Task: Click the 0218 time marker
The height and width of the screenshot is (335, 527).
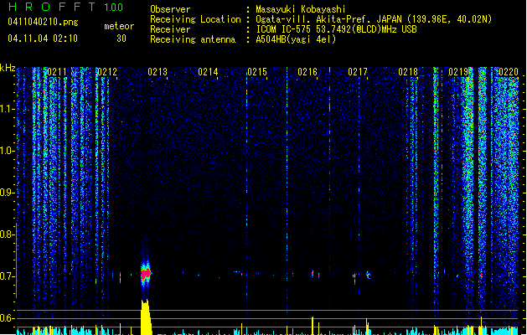Action: [x=408, y=72]
